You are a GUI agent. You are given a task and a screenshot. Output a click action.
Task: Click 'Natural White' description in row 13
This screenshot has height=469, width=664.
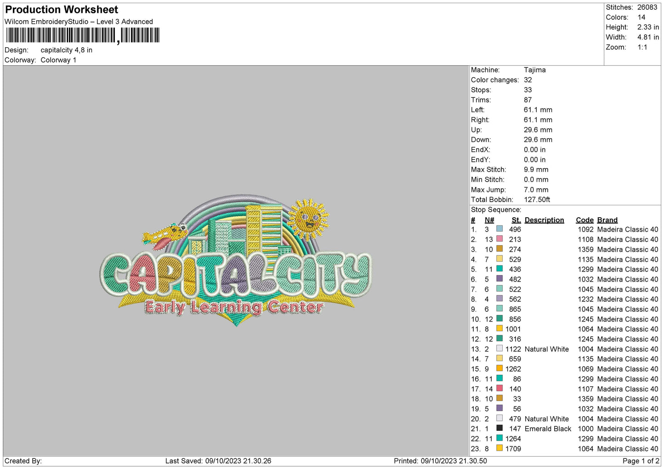click(547, 349)
